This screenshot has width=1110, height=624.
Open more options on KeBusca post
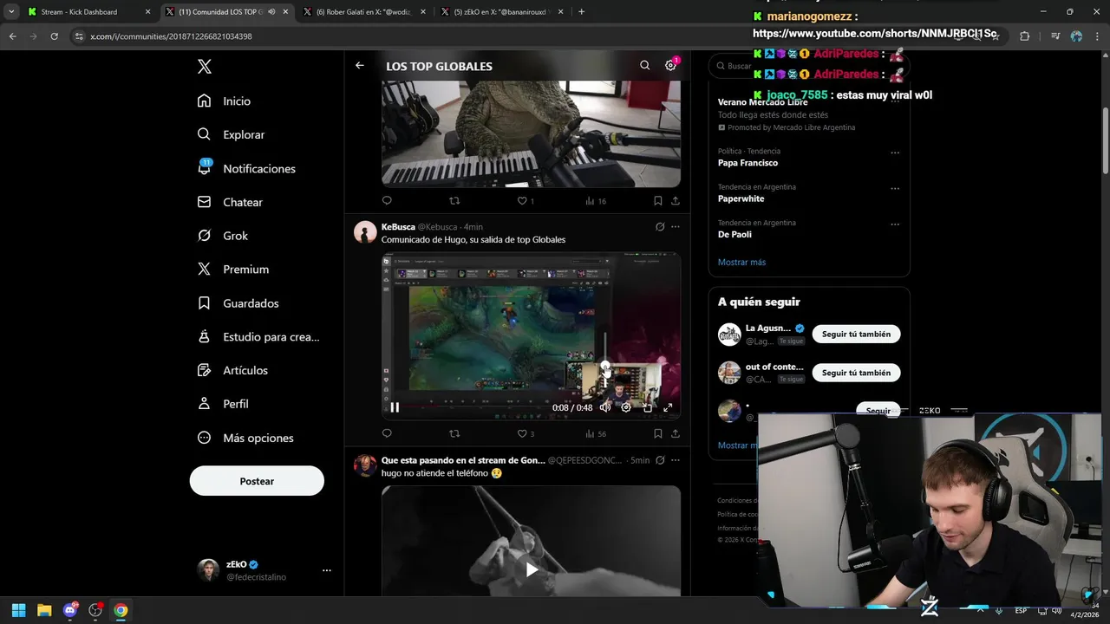click(676, 227)
